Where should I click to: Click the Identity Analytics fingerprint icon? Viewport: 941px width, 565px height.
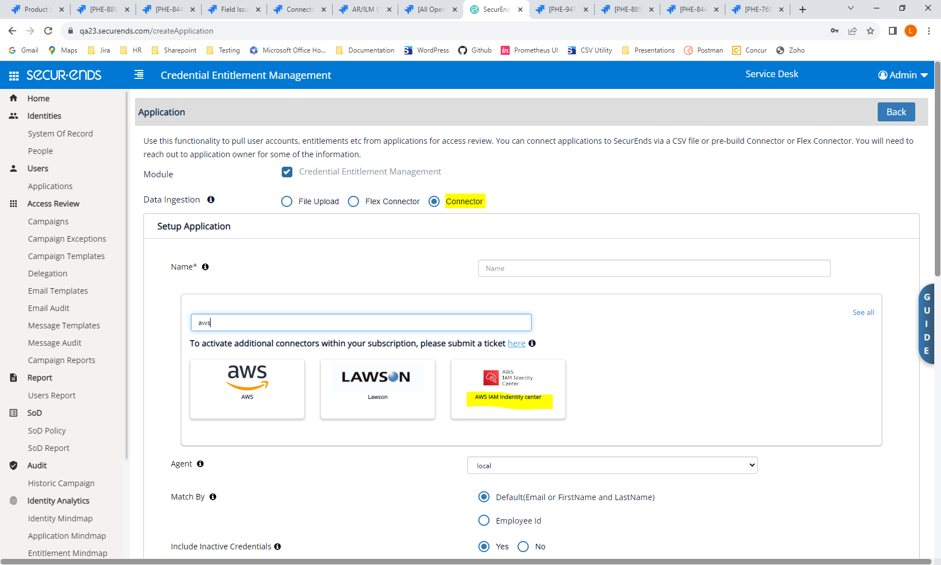[x=13, y=501]
